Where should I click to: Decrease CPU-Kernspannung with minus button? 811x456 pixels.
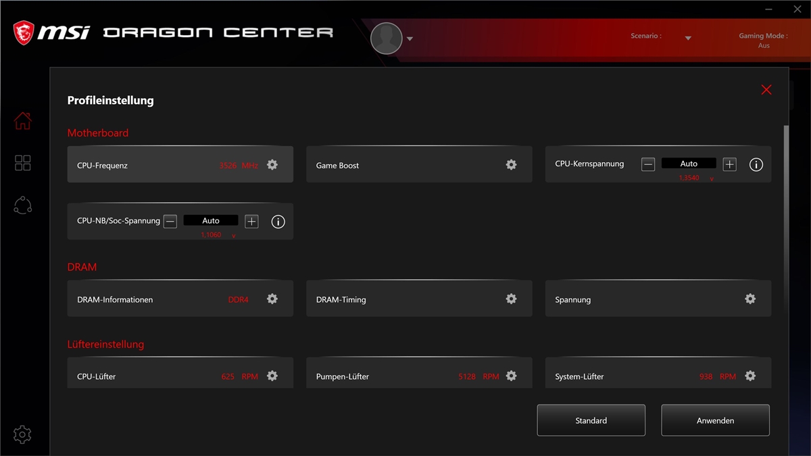click(648, 164)
